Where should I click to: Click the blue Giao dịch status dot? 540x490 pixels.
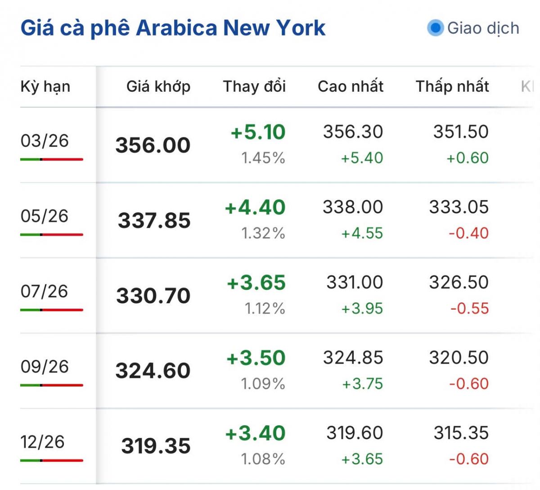pos(435,28)
